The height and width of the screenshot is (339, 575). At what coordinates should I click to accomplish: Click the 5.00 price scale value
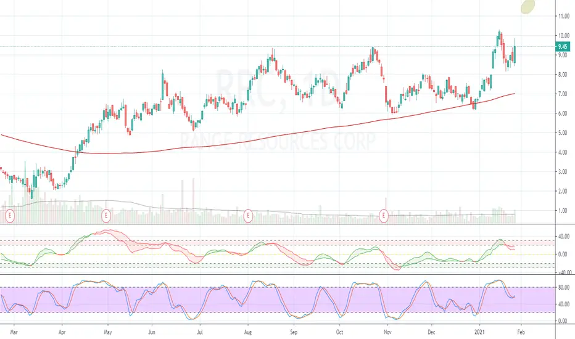point(563,133)
